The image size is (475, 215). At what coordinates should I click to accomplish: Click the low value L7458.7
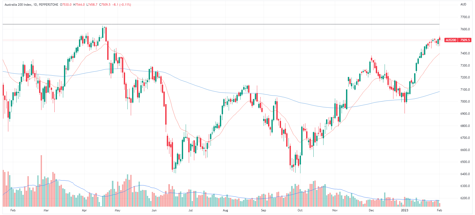92,5
